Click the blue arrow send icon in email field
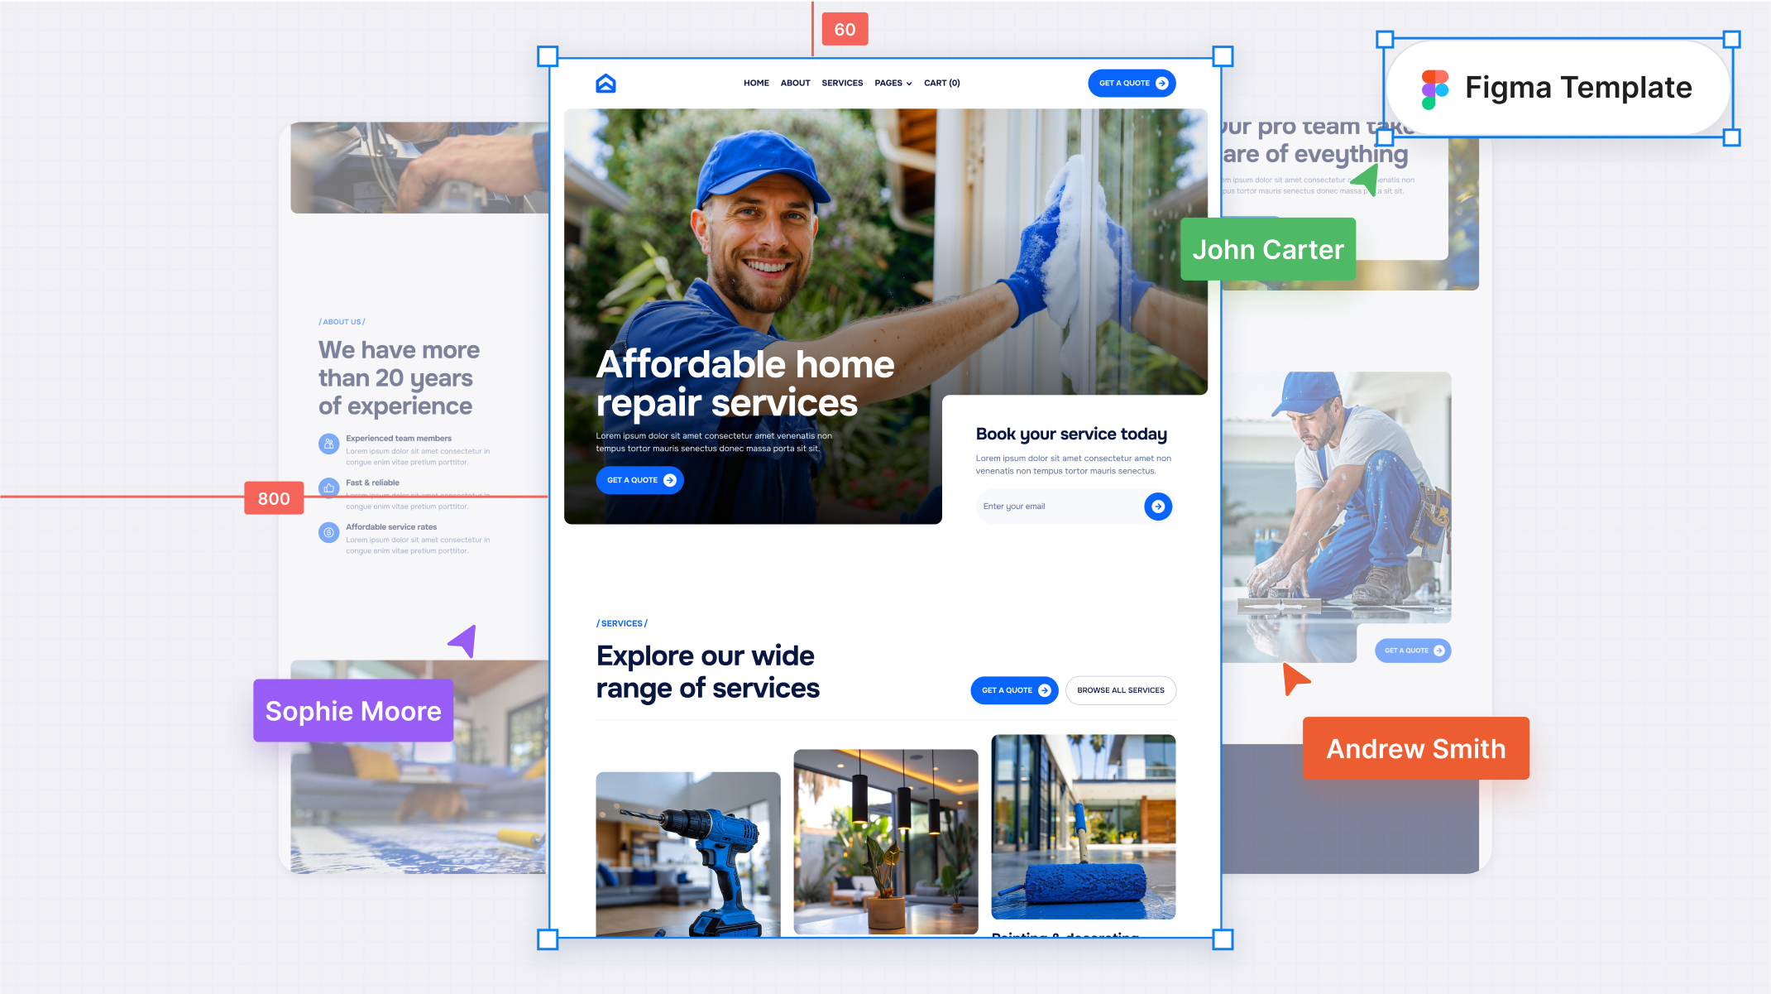The width and height of the screenshot is (1771, 994). tap(1156, 507)
